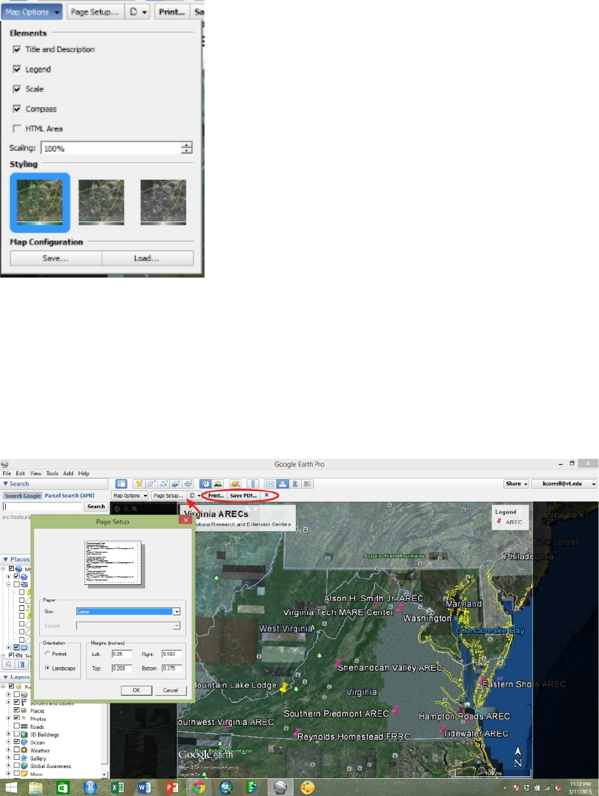
Task: Open Excel from the taskbar
Action: [x=117, y=787]
